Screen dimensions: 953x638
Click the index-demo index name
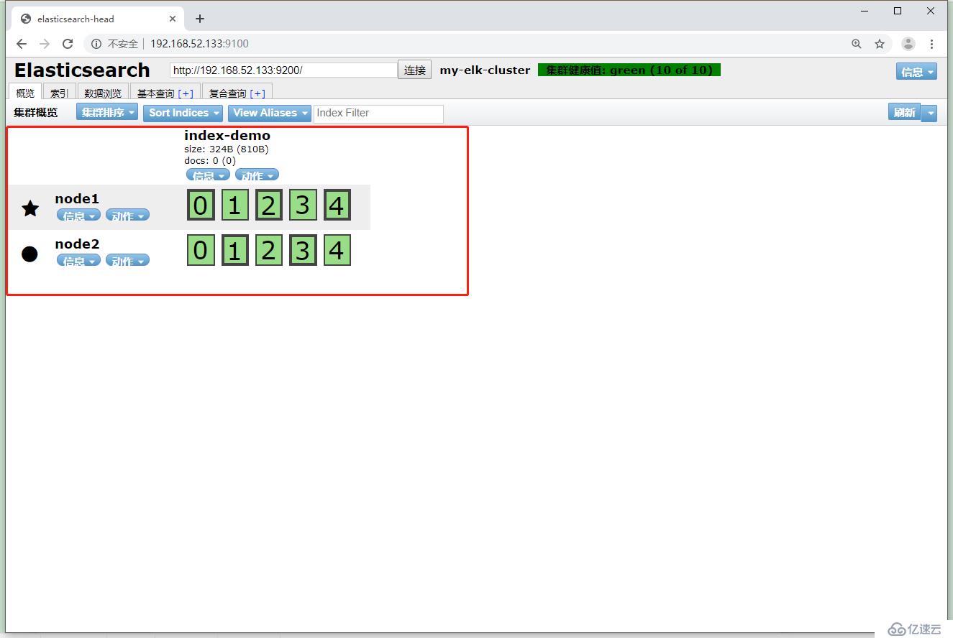pyautogui.click(x=227, y=135)
